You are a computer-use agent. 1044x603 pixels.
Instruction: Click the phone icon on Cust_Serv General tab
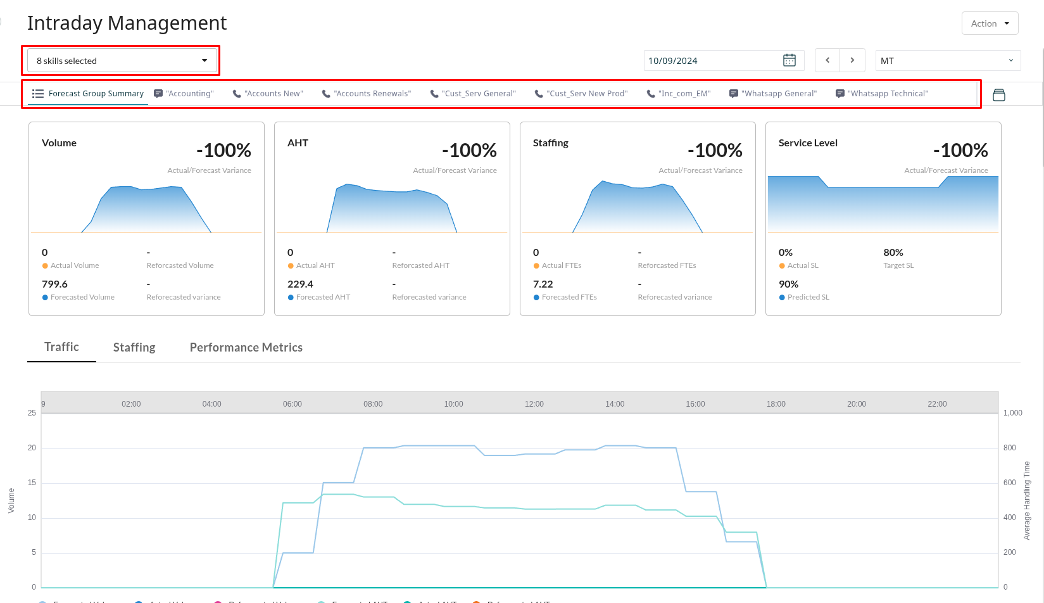pos(434,93)
